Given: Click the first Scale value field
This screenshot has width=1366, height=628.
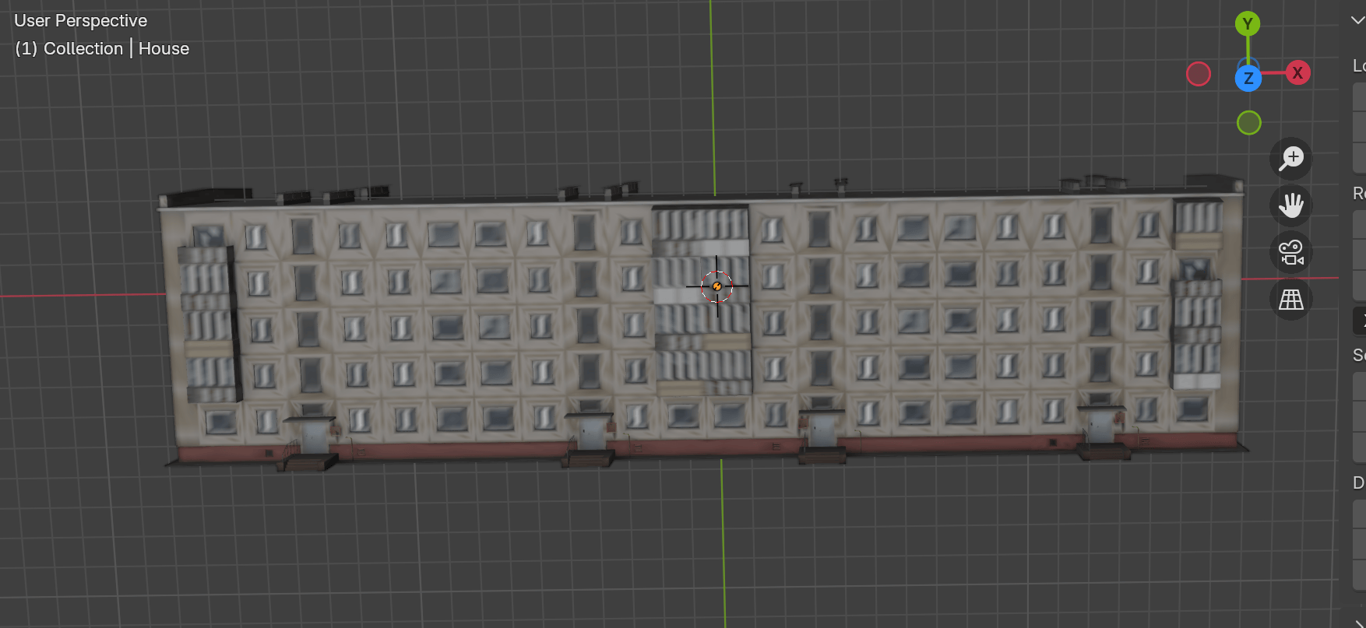Looking at the screenshot, I should coord(1360,386).
